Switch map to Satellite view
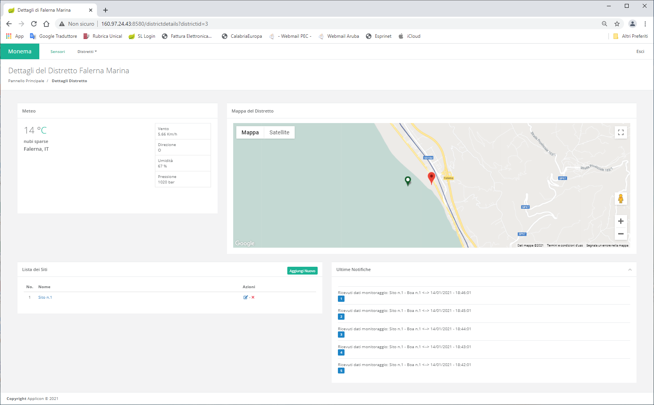 click(279, 132)
